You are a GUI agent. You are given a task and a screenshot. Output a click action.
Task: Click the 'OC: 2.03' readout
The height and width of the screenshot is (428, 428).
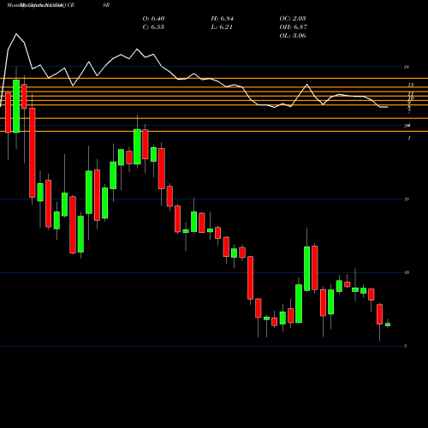293,19
